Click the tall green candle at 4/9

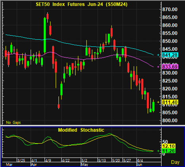pos(45,35)
